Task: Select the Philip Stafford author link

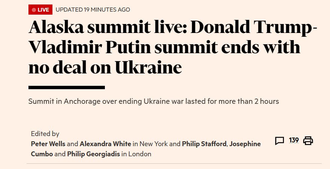Action: coord(205,144)
